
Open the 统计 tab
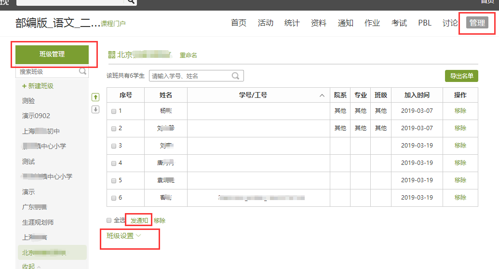click(292, 23)
